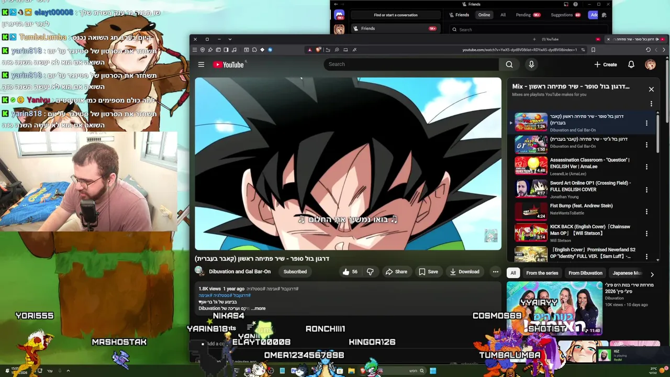
Task: Click the Brave Rewards triangle icon
Action: tap(309, 50)
